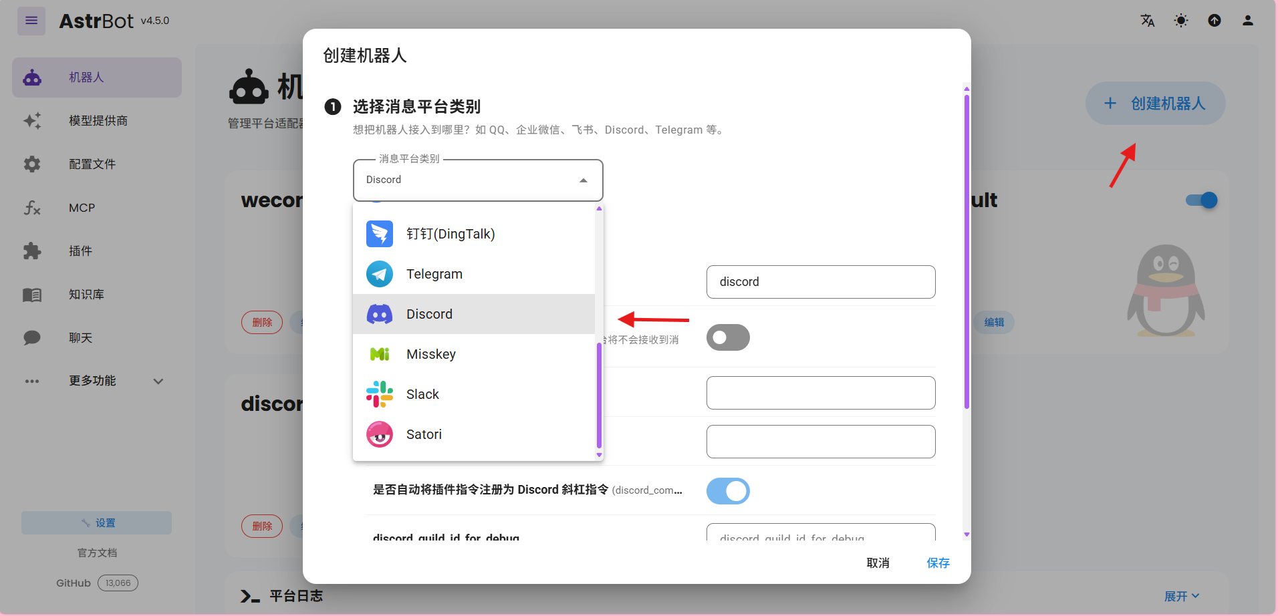The image size is (1278, 616).
Task: Open the GitHub link in the sidebar
Action: click(x=74, y=583)
